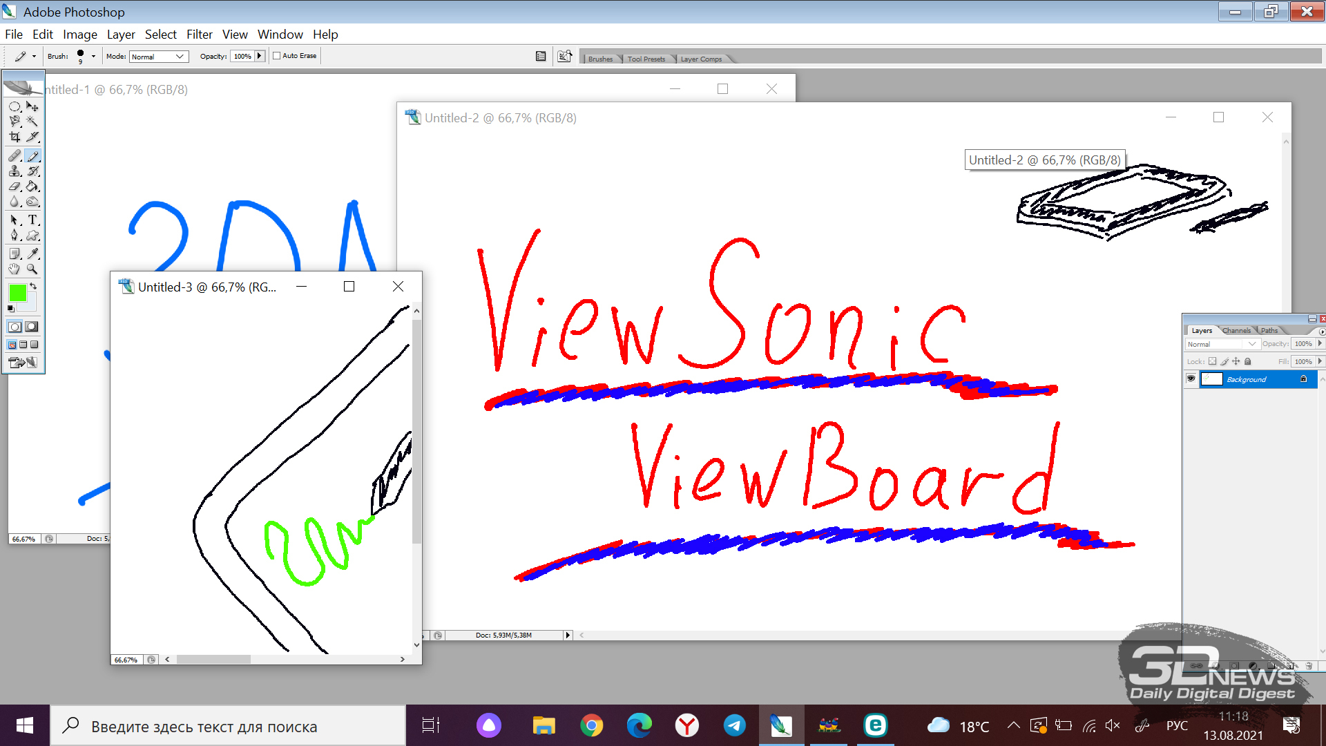
Task: Toggle lock image pixels in Layers panel
Action: pos(1224,361)
